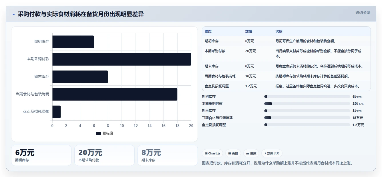This screenshot has height=177, width=382.
Task: Click the 20万元 value in the table
Action: coord(250,51)
